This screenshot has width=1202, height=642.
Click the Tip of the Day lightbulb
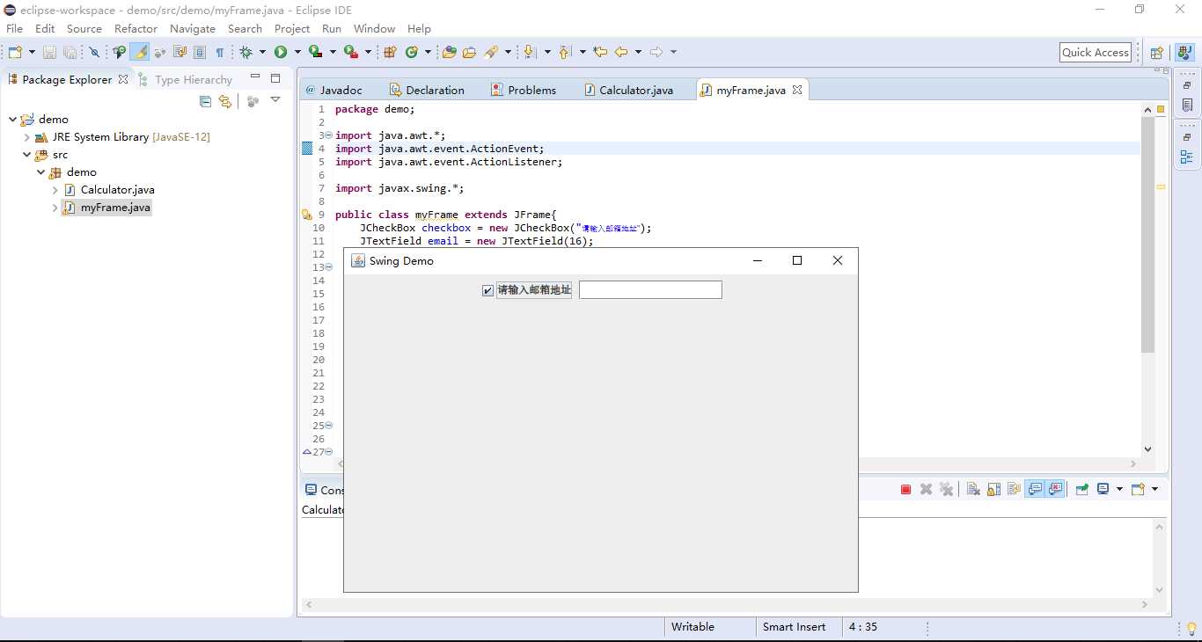(x=1191, y=628)
